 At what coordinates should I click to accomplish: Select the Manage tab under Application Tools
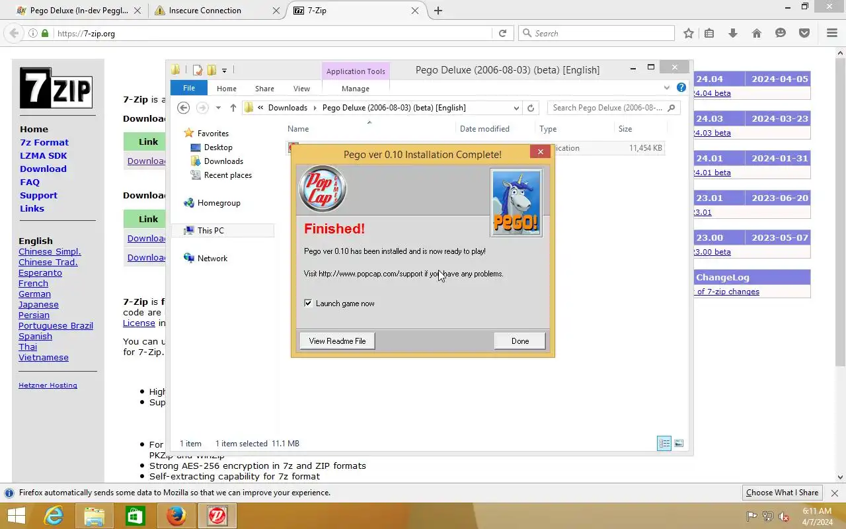(356, 89)
